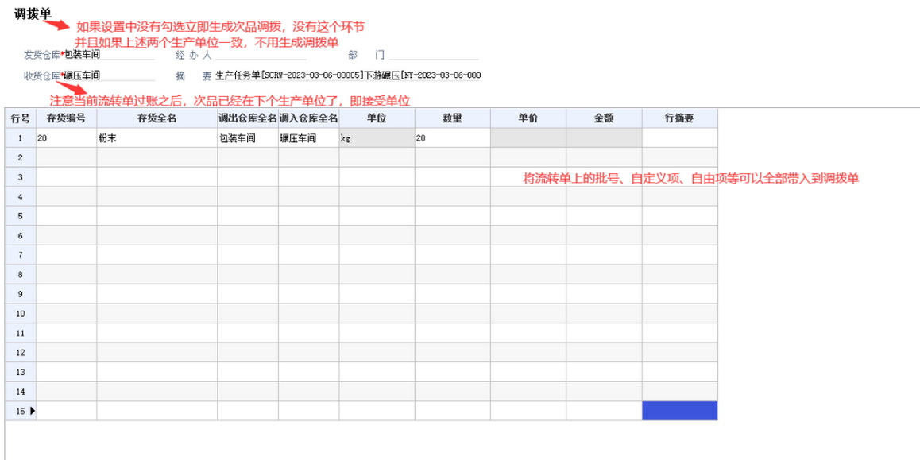Click the 金额 column header

[x=604, y=118]
